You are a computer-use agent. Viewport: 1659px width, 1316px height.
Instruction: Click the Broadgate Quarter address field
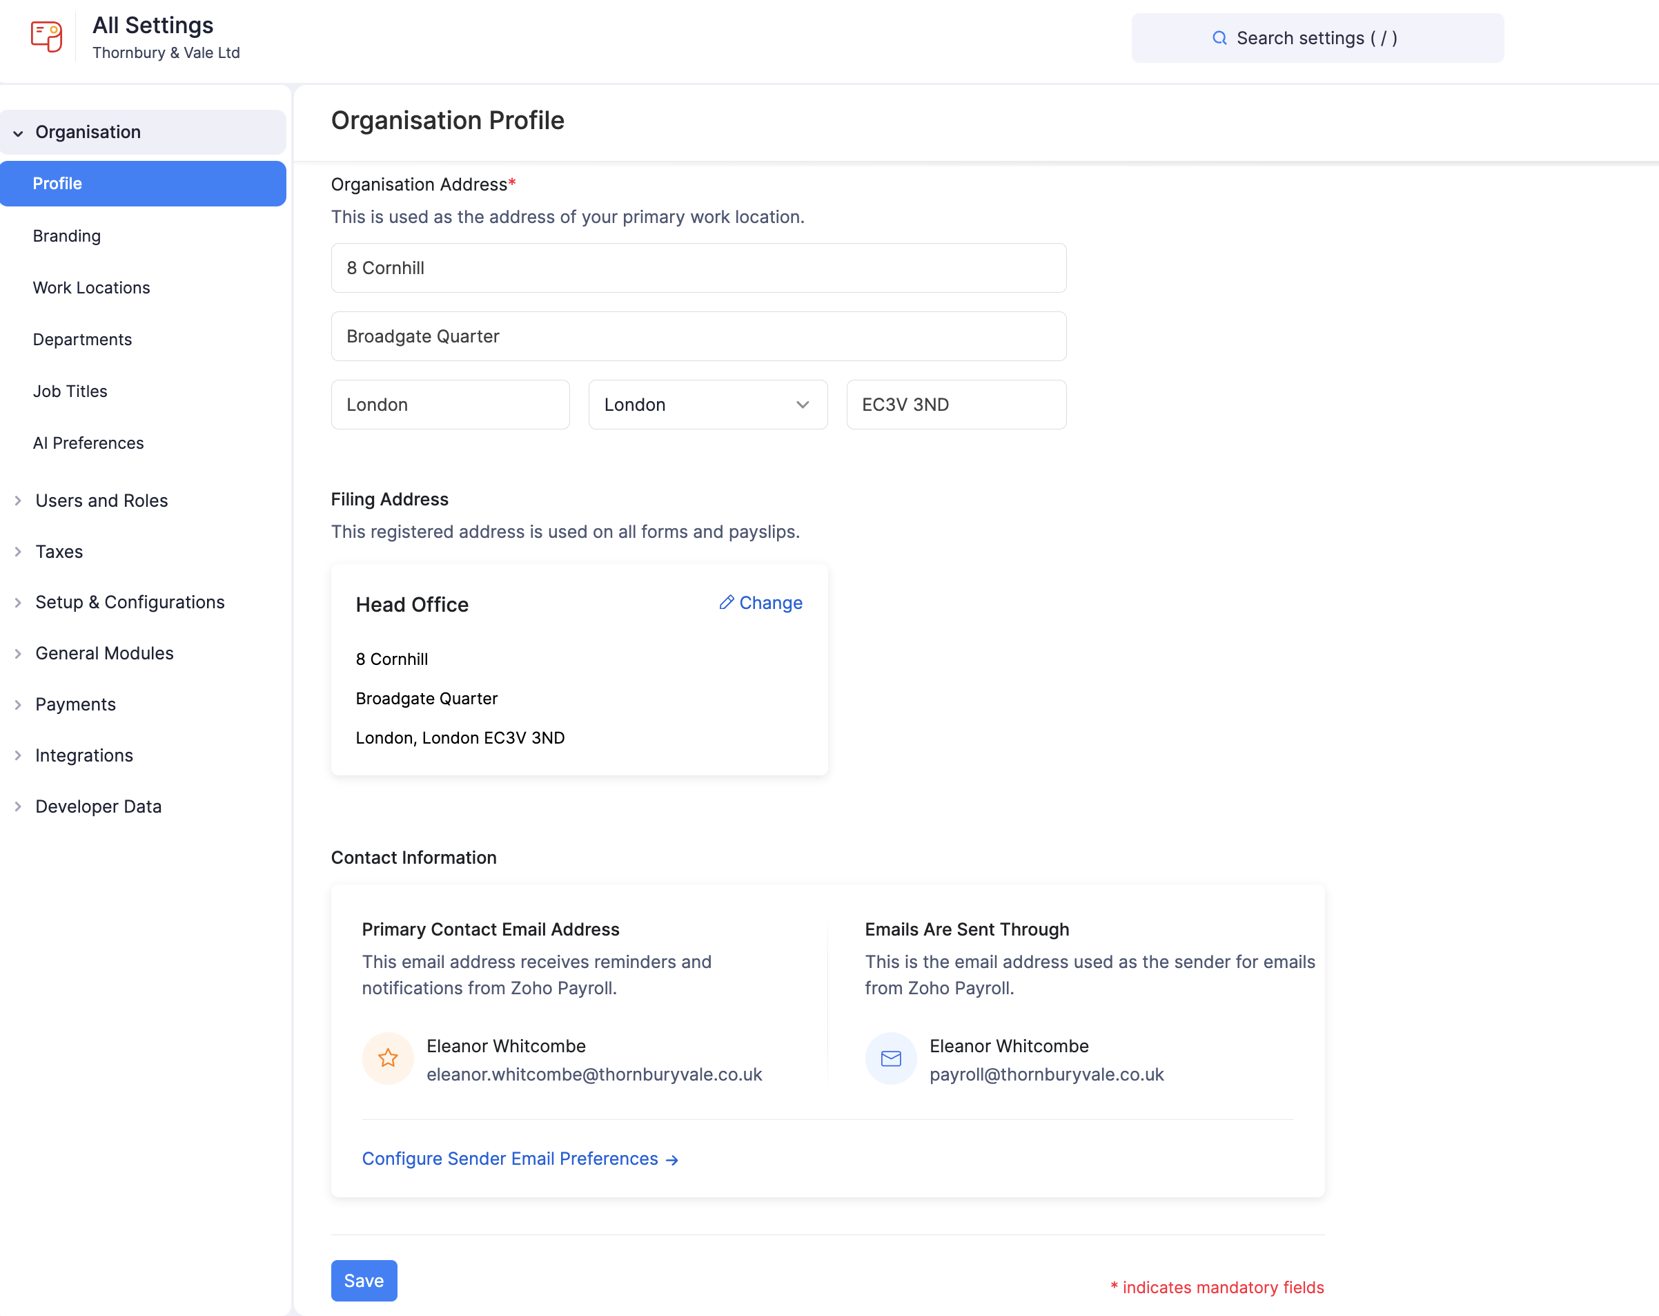pos(698,336)
